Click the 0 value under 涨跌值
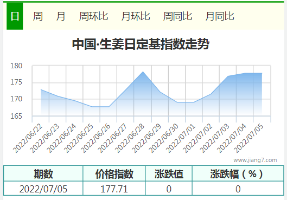Screen dimensions: 287x200 pos(169,189)
